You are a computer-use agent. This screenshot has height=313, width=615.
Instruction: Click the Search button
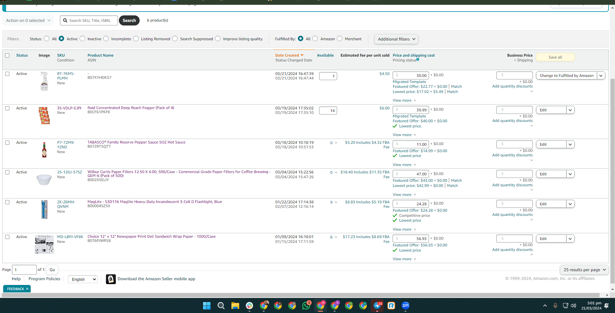[x=129, y=21]
